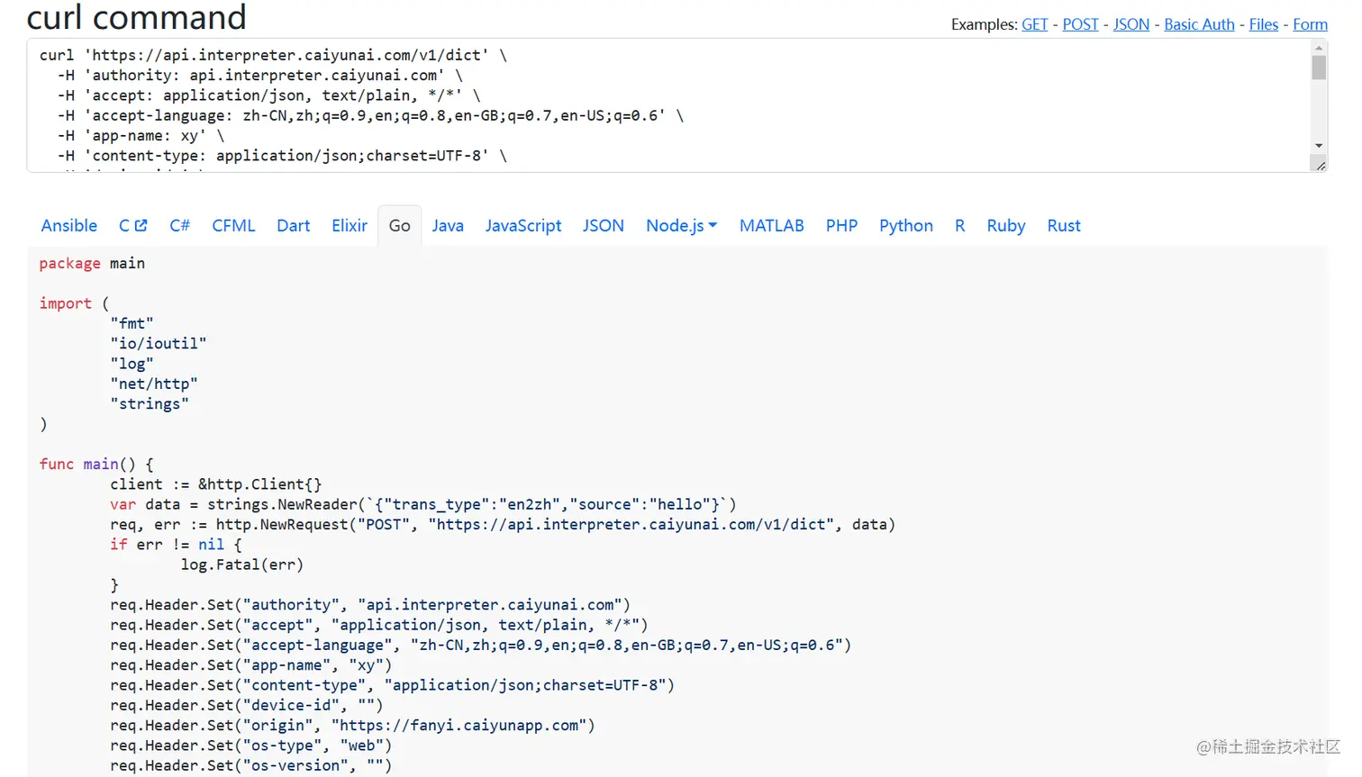Click the http.NewRequest POST line
The image size is (1362, 777).
tap(503, 524)
